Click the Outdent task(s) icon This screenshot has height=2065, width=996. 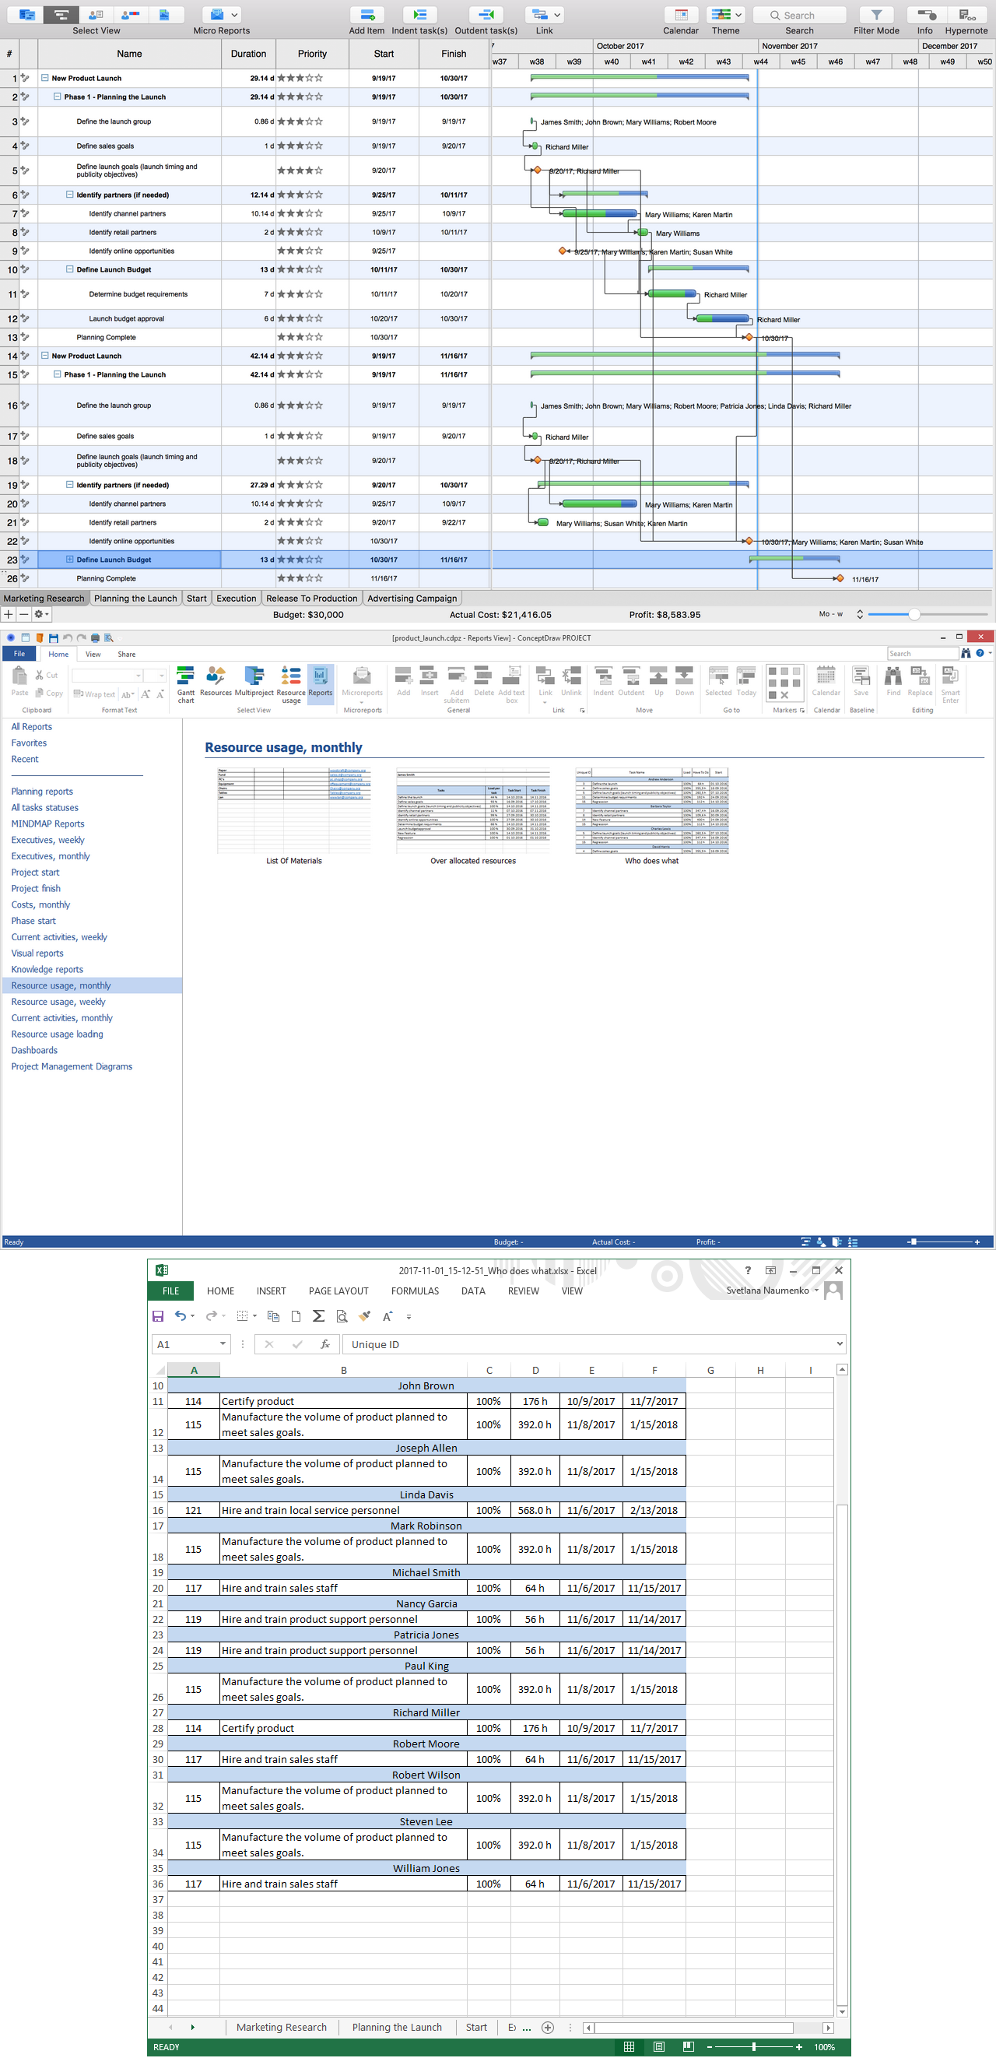pyautogui.click(x=486, y=15)
